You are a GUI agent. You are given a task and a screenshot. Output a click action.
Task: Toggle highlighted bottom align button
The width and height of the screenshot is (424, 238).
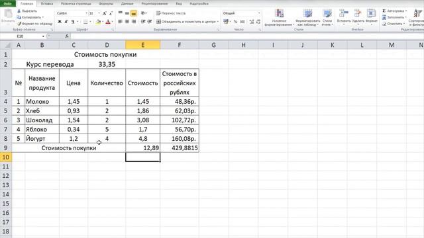pyautogui.click(x=134, y=13)
